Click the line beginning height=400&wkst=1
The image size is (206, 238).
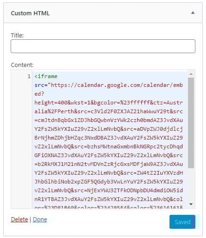[109, 103]
